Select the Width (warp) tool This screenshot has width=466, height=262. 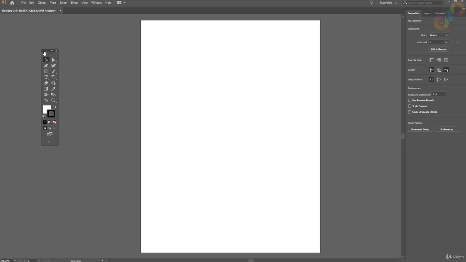(46, 95)
